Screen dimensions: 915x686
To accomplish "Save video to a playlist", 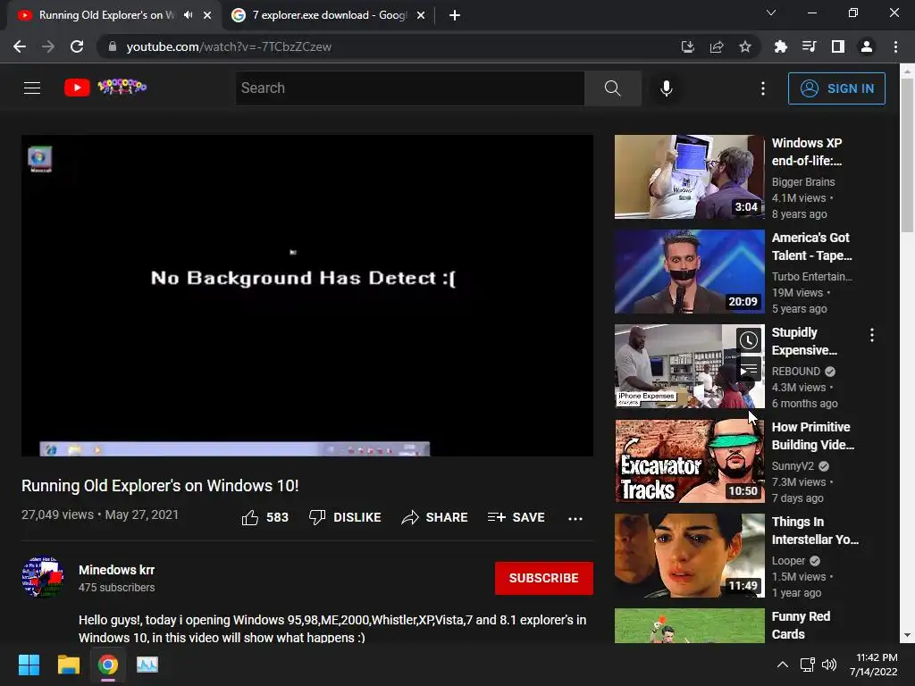I will point(516,517).
